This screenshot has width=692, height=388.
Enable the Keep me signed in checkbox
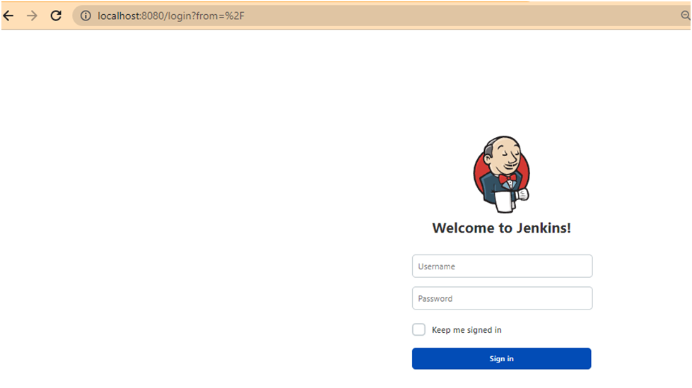(x=419, y=330)
